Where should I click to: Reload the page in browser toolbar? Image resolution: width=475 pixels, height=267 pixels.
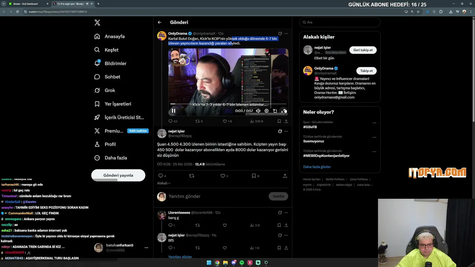tap(17, 11)
